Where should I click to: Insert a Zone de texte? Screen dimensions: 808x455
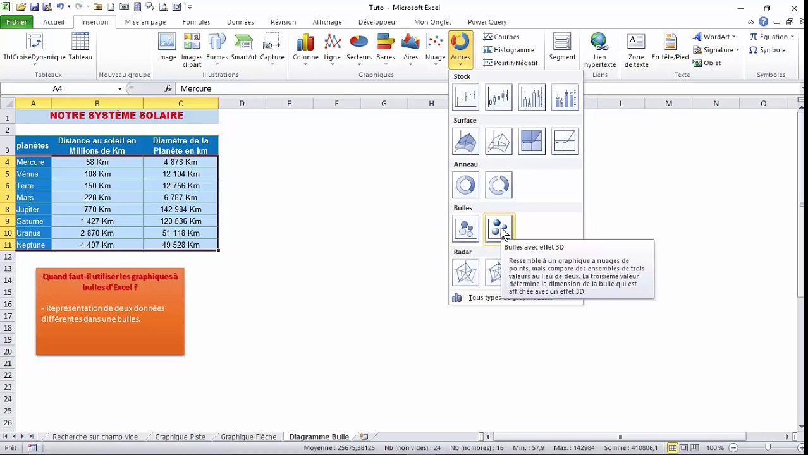pos(636,51)
